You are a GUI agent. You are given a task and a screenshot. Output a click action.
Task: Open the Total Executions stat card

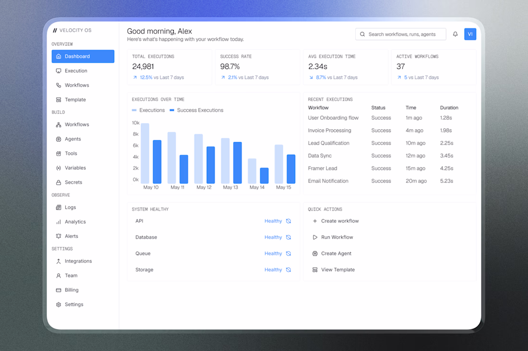tap(169, 67)
